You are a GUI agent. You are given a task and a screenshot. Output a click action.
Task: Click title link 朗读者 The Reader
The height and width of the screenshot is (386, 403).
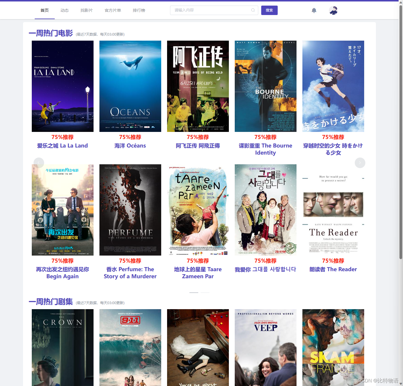333,269
